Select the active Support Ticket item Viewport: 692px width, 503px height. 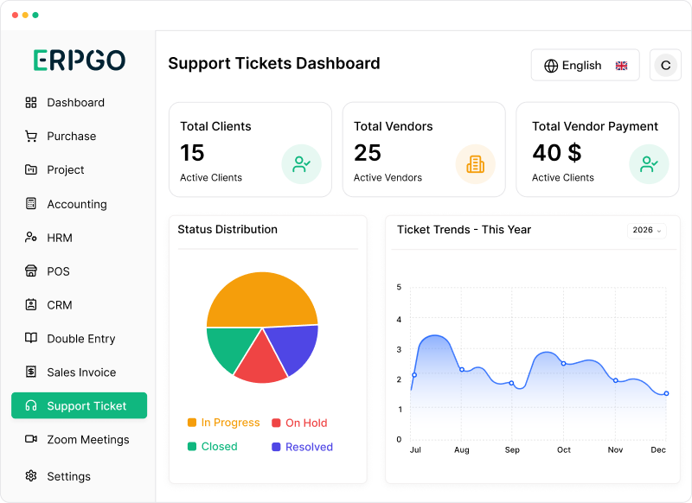click(79, 405)
